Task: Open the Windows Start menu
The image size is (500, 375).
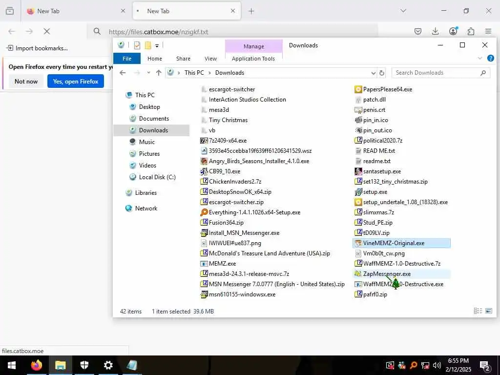Action: [x=12, y=365]
